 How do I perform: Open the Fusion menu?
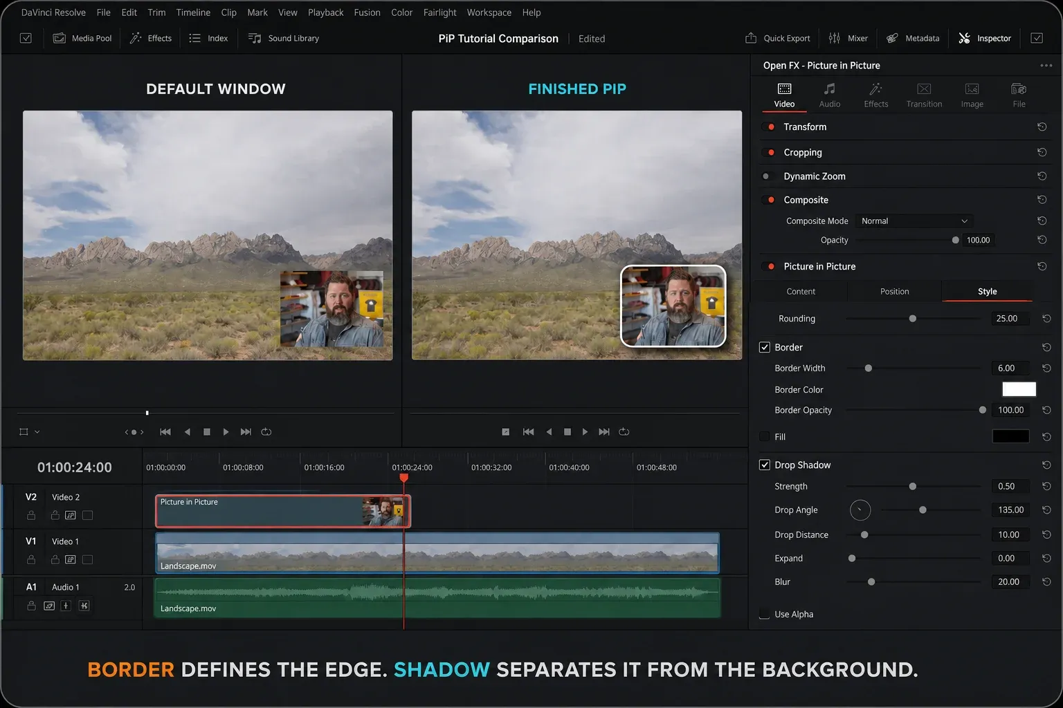(x=367, y=12)
